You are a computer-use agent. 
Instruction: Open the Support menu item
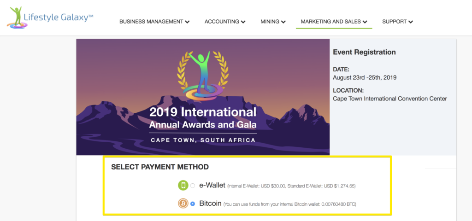(x=398, y=22)
